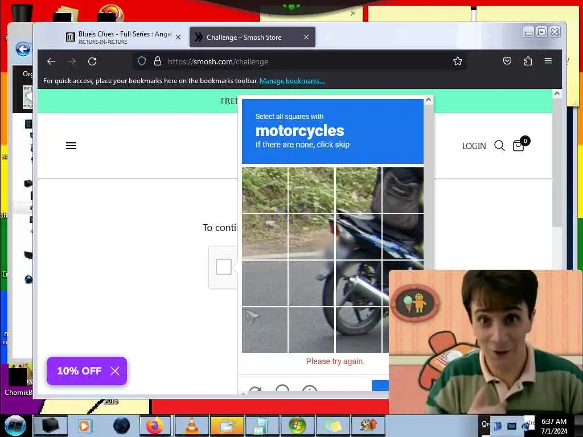Click the LOGIN link
583x437 pixels.
[x=474, y=146]
